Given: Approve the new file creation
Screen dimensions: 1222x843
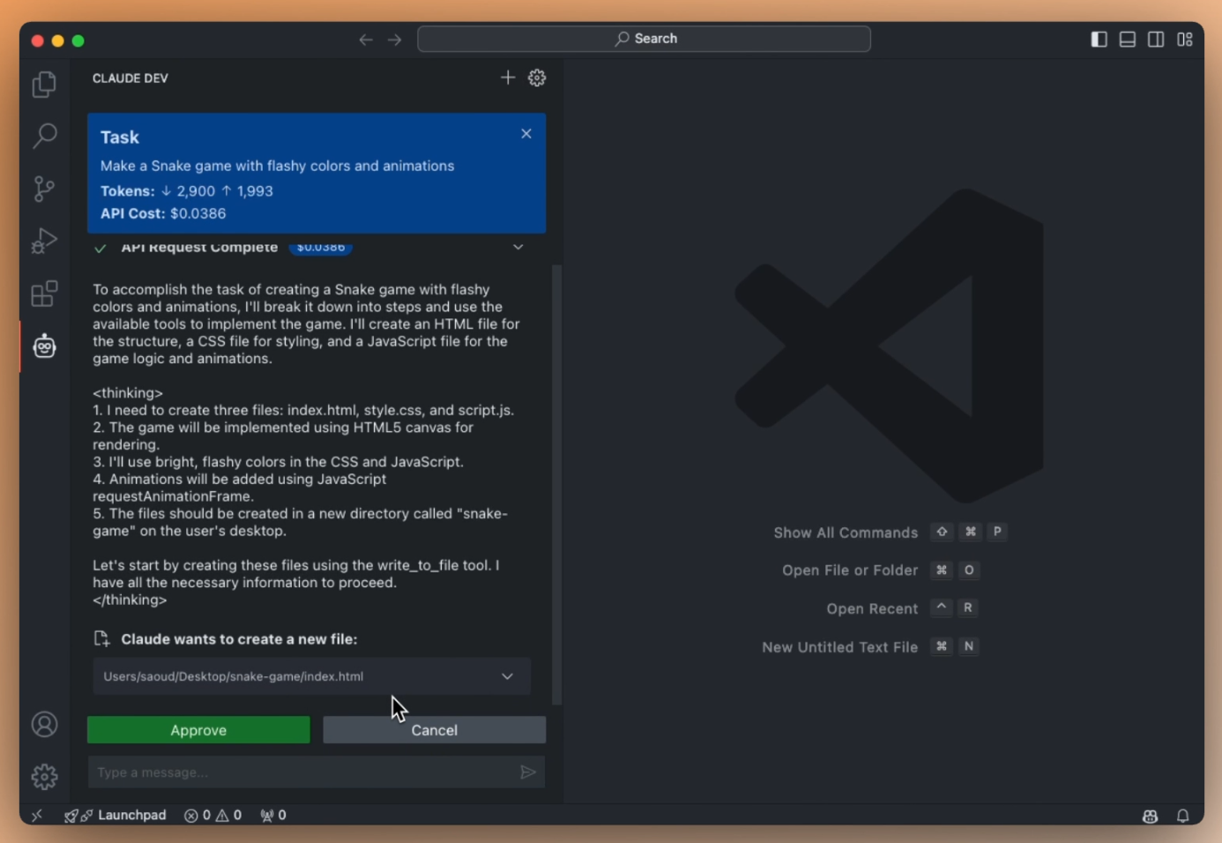Looking at the screenshot, I should coord(198,730).
